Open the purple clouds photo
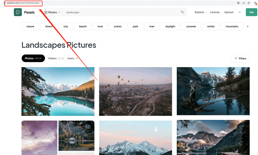Screen dimensions: 258x155 [39, 138]
